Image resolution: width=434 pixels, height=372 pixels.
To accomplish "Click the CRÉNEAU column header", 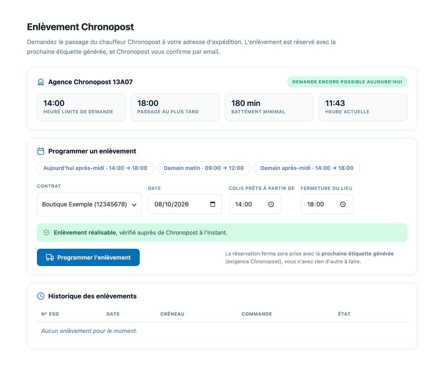I will click(x=172, y=314).
